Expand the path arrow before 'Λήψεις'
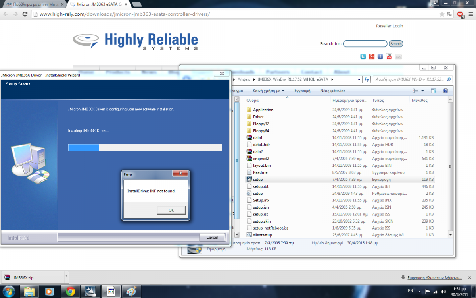This screenshot has height=298, width=476. point(234,79)
